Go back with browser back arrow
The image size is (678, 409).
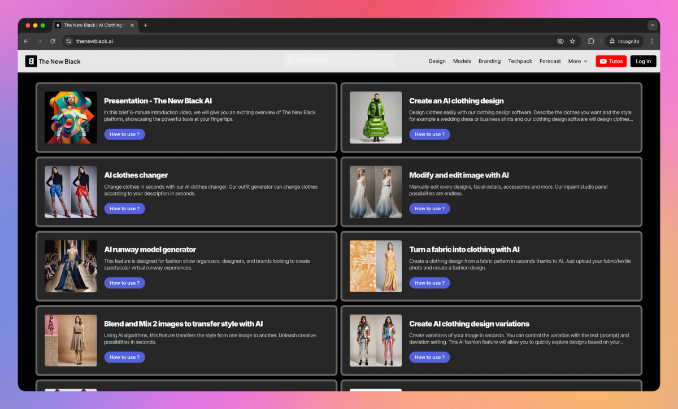[x=26, y=41]
